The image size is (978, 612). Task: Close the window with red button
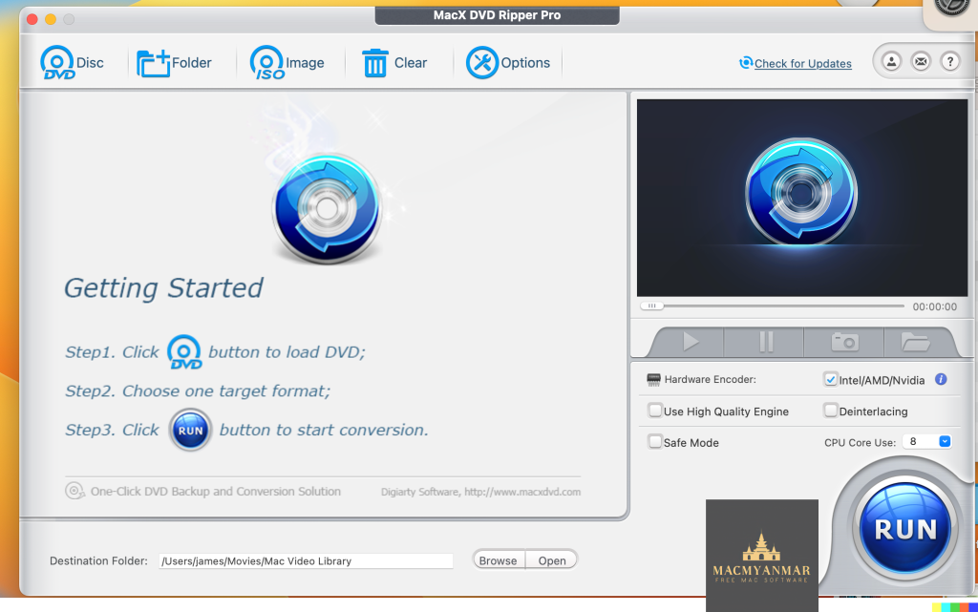click(32, 19)
